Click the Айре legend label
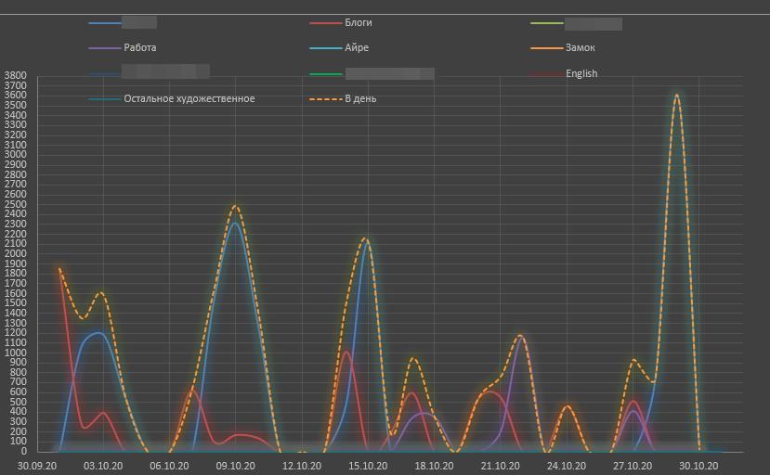 click(x=357, y=47)
